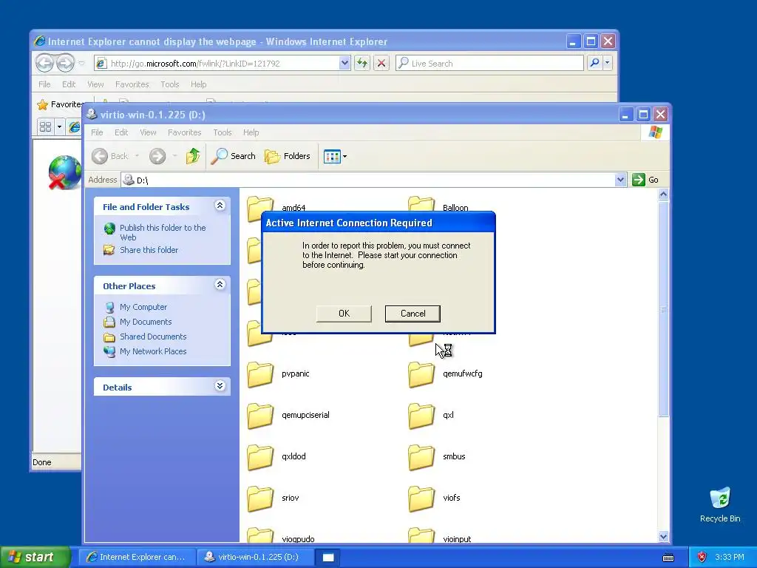Viewport: 757px width, 568px height.
Task: Select the qxl folder
Action: [x=431, y=415]
